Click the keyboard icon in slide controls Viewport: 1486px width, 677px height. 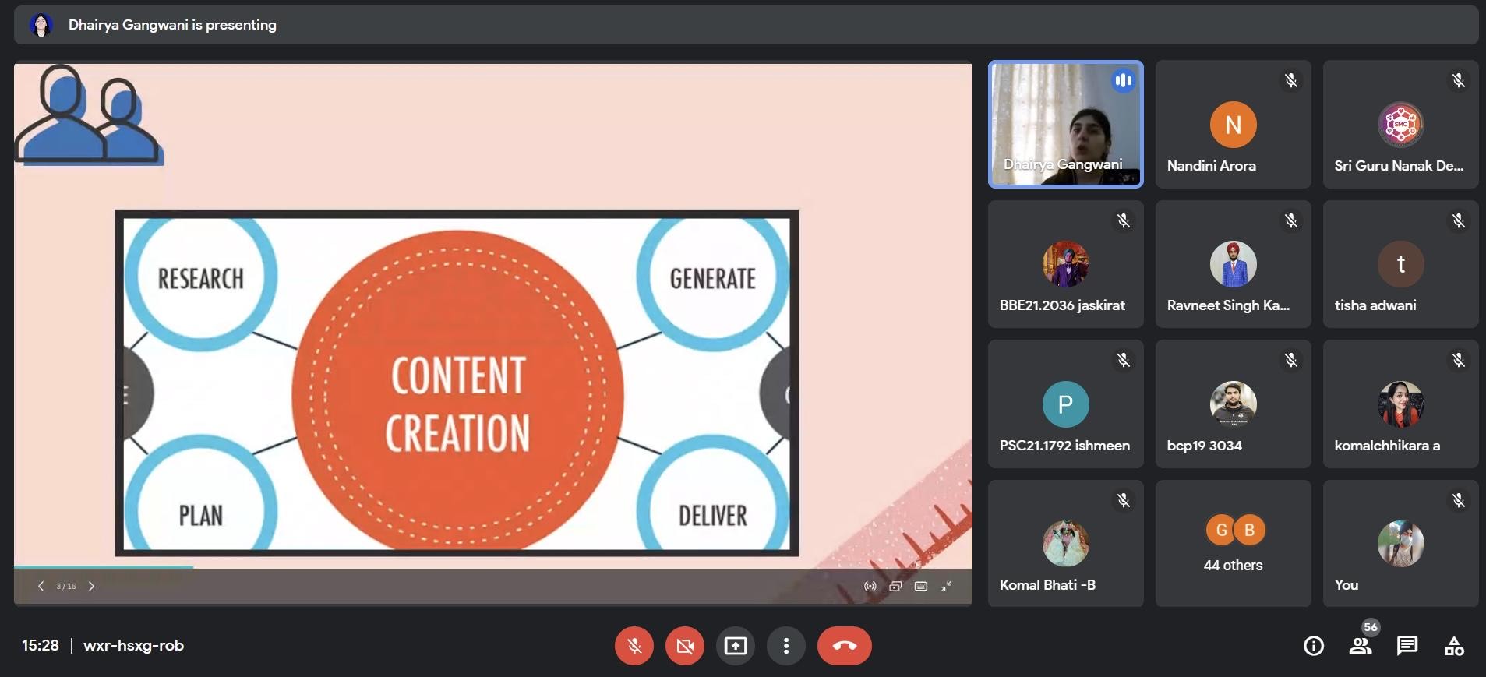pos(920,586)
